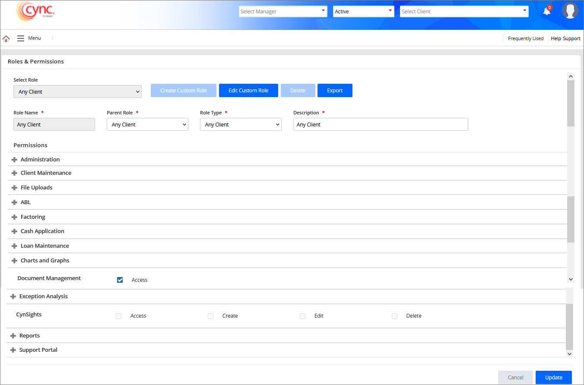Click the Description input field
The height and width of the screenshot is (385, 584).
point(380,124)
